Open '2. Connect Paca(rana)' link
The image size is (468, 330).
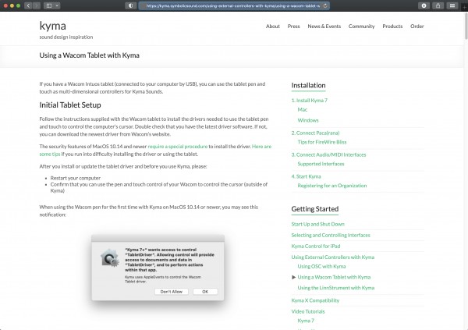(x=315, y=133)
